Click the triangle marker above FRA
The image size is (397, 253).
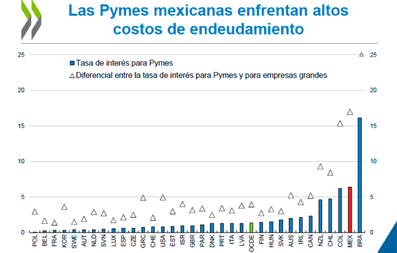[x=54, y=223]
